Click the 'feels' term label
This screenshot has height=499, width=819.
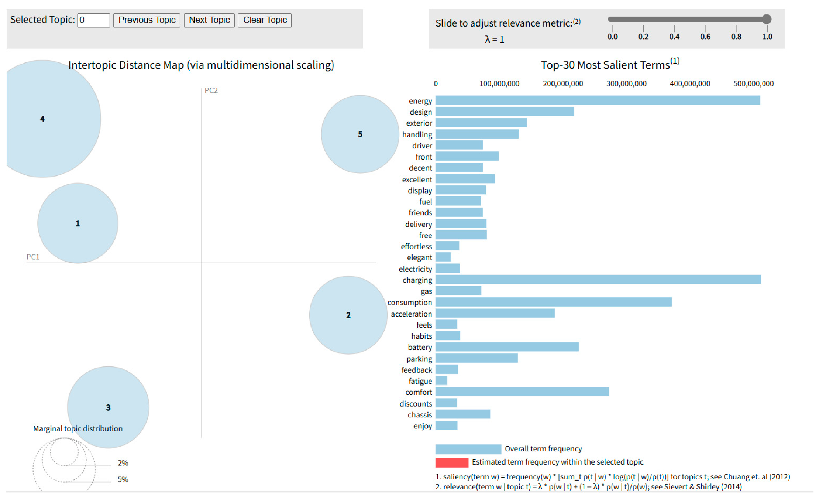424,325
